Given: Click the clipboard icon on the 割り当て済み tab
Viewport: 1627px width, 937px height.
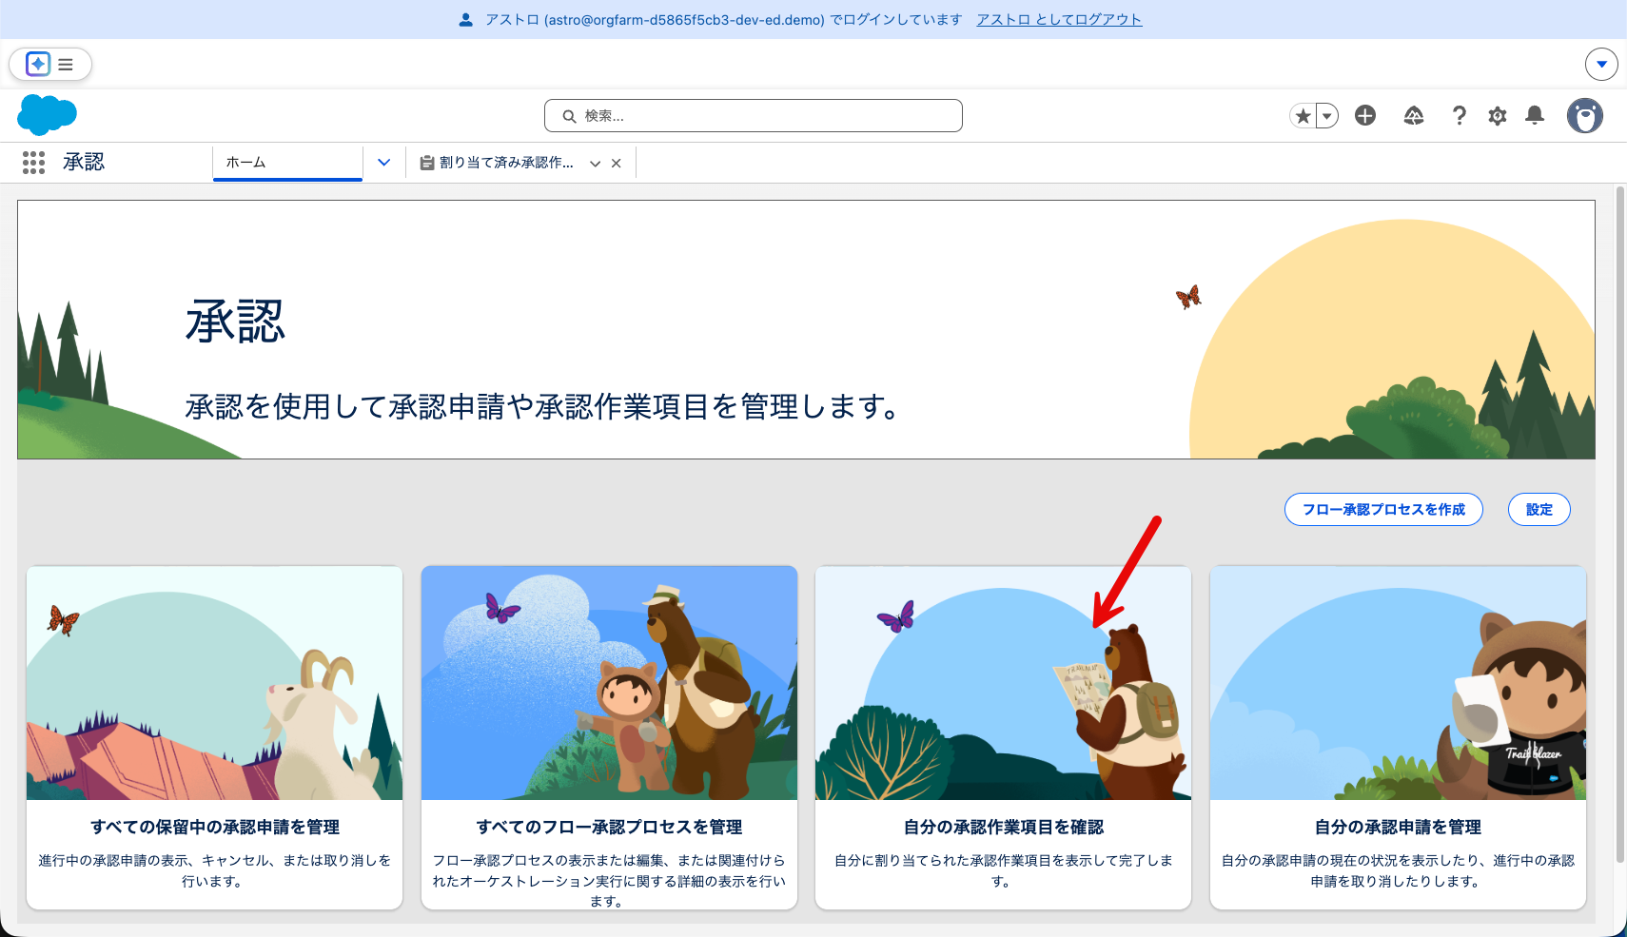Looking at the screenshot, I should point(427,163).
